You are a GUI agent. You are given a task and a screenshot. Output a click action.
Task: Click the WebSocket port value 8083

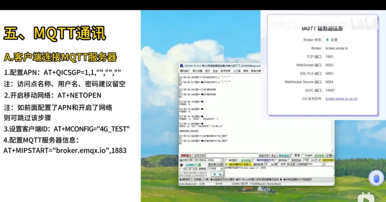329,65
